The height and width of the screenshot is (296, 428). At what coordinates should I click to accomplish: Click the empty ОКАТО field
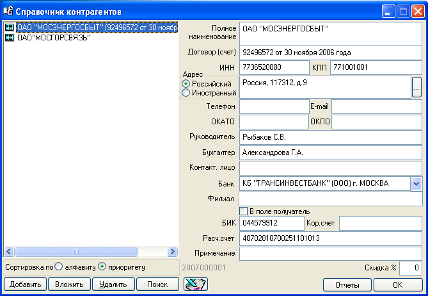pyautogui.click(x=274, y=122)
